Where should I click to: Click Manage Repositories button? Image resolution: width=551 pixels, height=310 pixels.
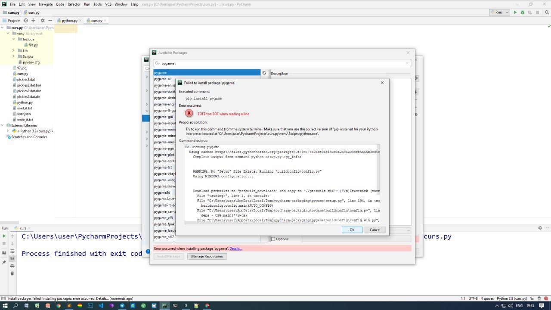(x=207, y=256)
